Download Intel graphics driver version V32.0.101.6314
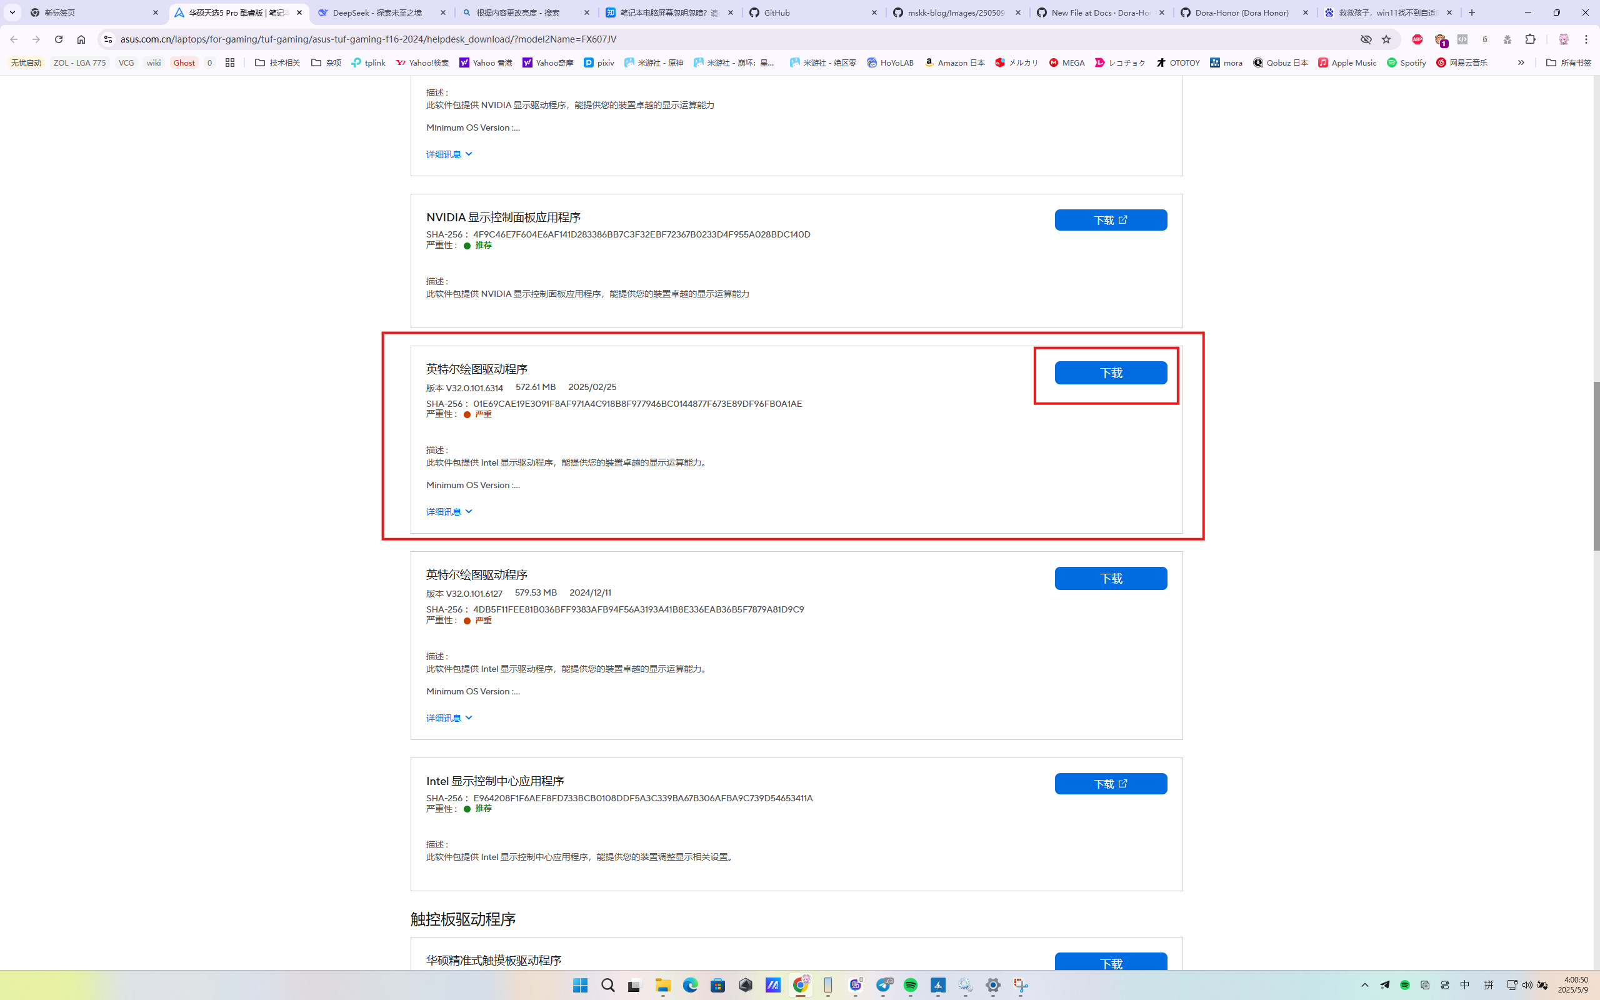Viewport: 1600px width, 1000px height. coord(1111,373)
